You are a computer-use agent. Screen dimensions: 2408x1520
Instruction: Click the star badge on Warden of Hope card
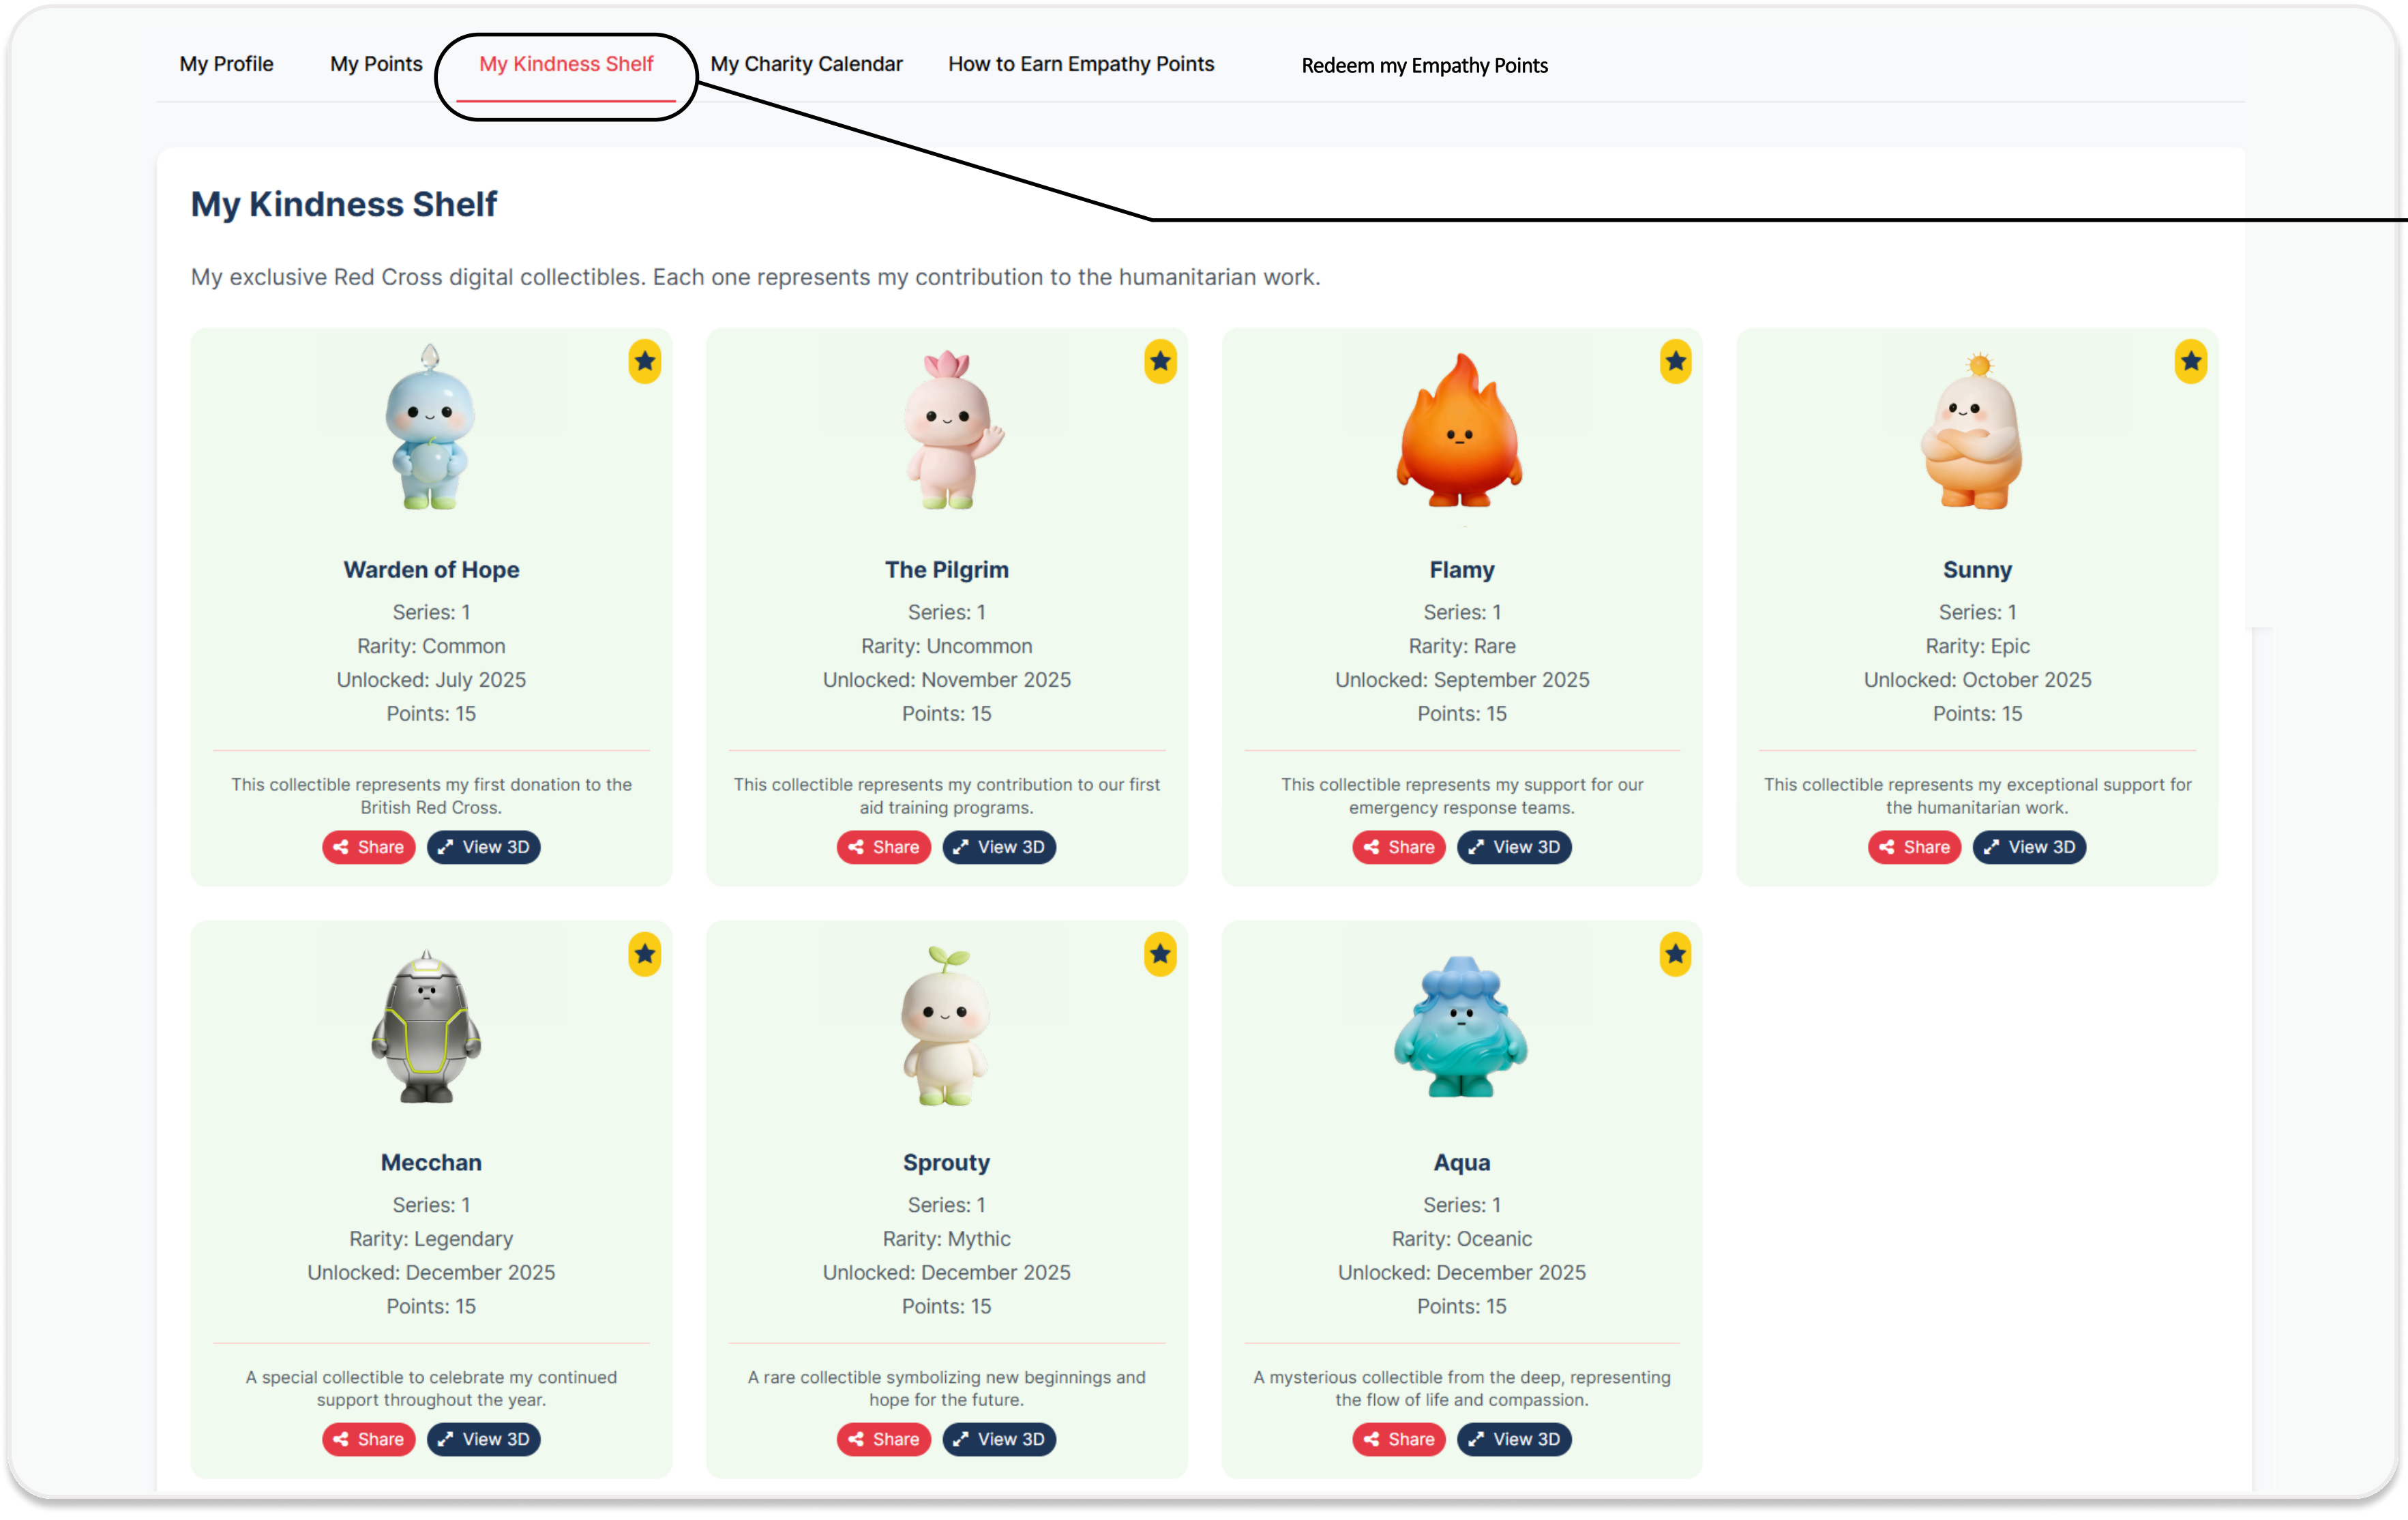click(x=645, y=361)
